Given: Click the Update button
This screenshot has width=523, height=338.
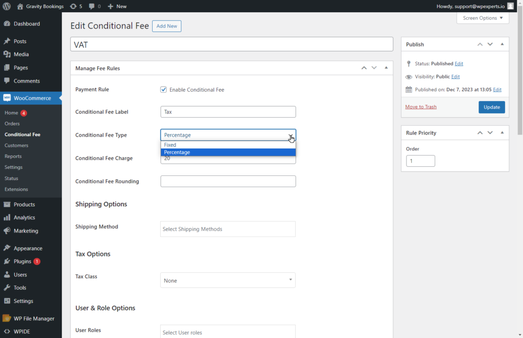Looking at the screenshot, I should 492,107.
